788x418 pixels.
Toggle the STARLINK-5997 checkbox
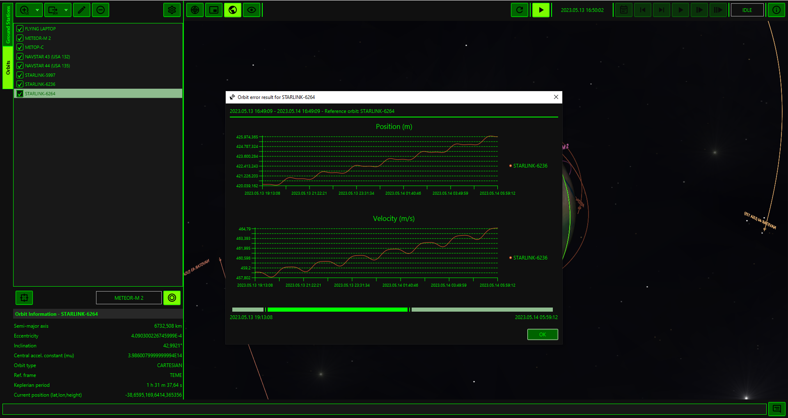[20, 75]
